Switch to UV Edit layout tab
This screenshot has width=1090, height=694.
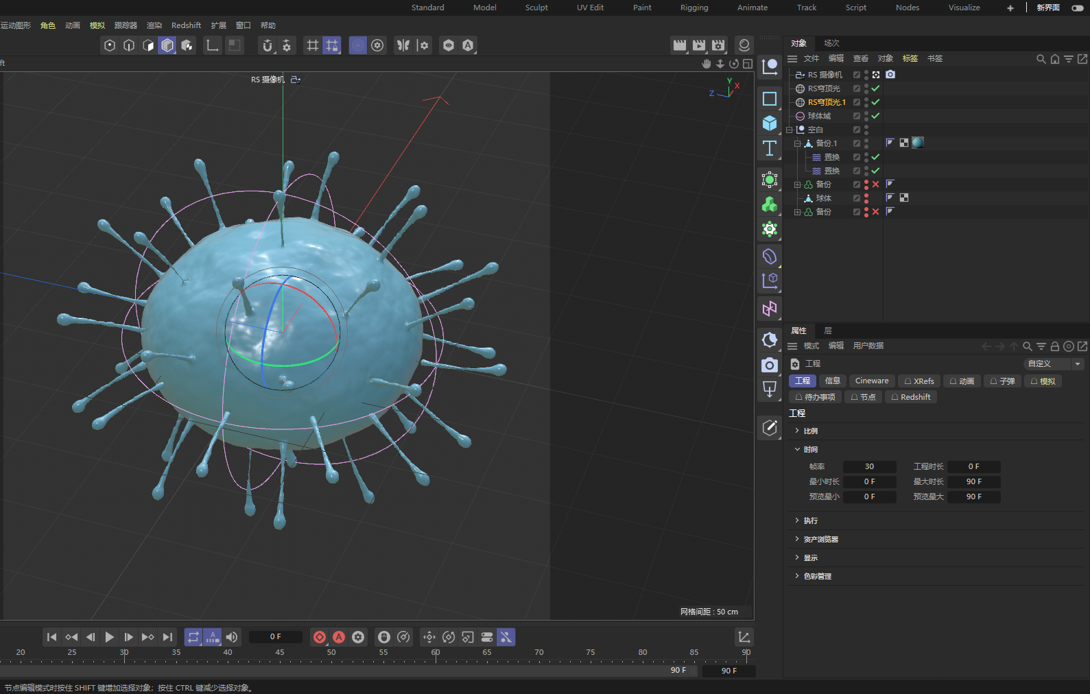[x=590, y=8]
